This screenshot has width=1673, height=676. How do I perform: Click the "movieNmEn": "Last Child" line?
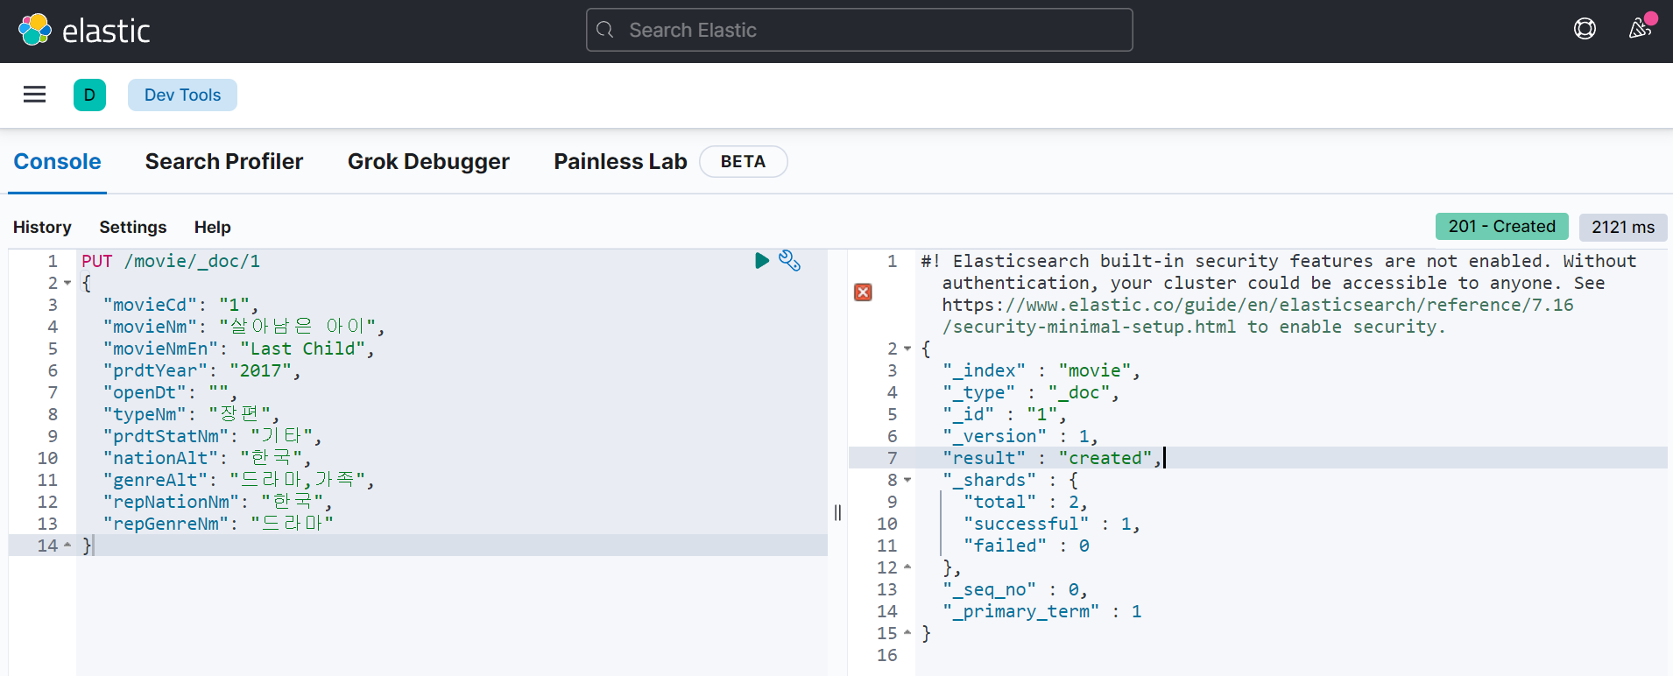(238, 349)
